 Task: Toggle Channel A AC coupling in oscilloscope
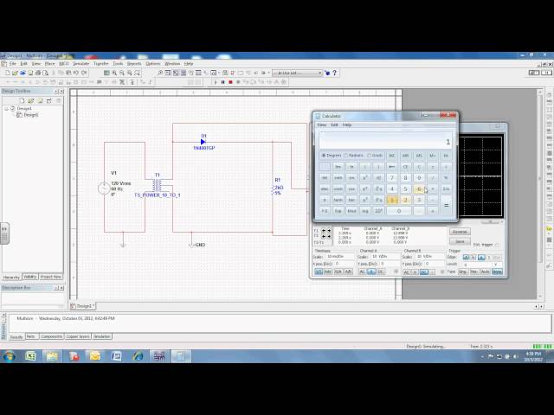tap(362, 271)
